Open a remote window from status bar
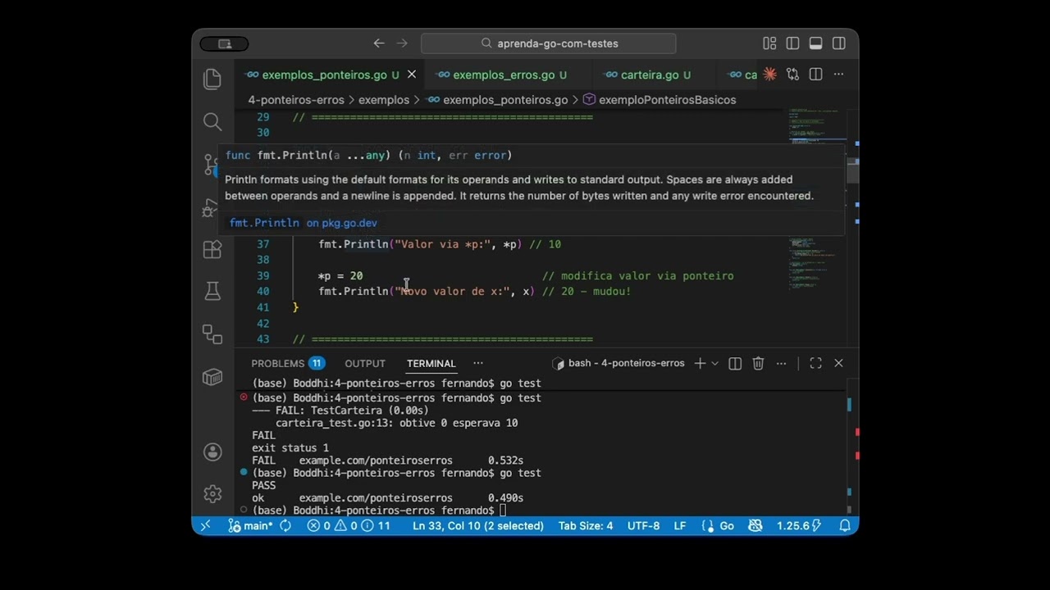Viewport: 1050px width, 590px height. (205, 525)
